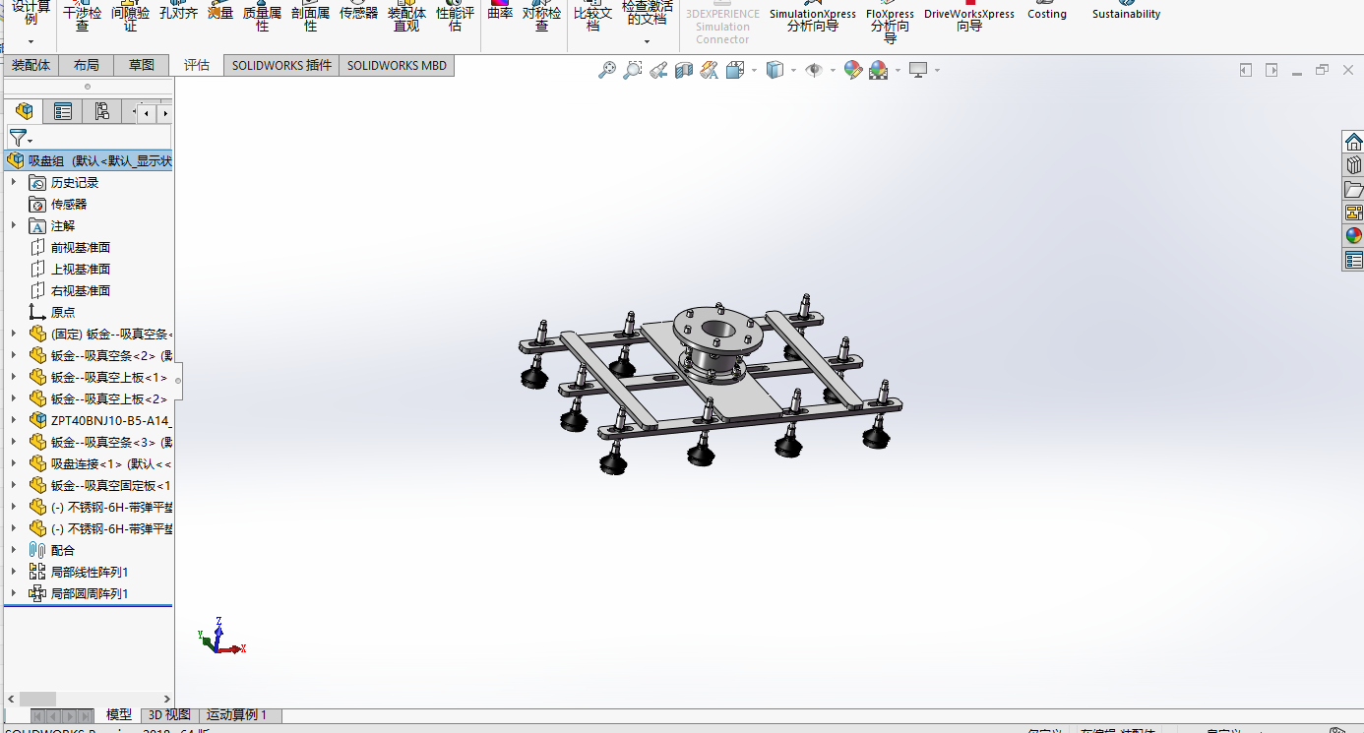Toggle the Hide/Show Items eye icon

pyautogui.click(x=814, y=70)
